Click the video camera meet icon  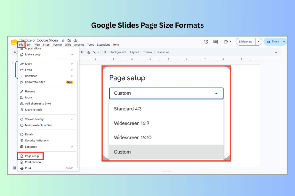pyautogui.click(x=226, y=42)
